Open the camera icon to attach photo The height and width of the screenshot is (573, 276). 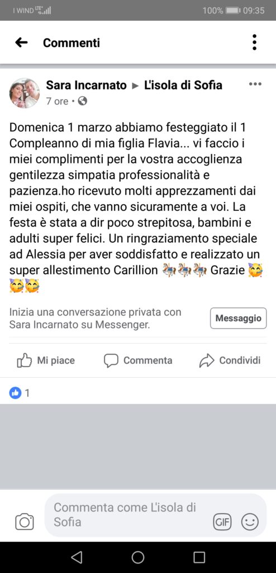pos(25,522)
